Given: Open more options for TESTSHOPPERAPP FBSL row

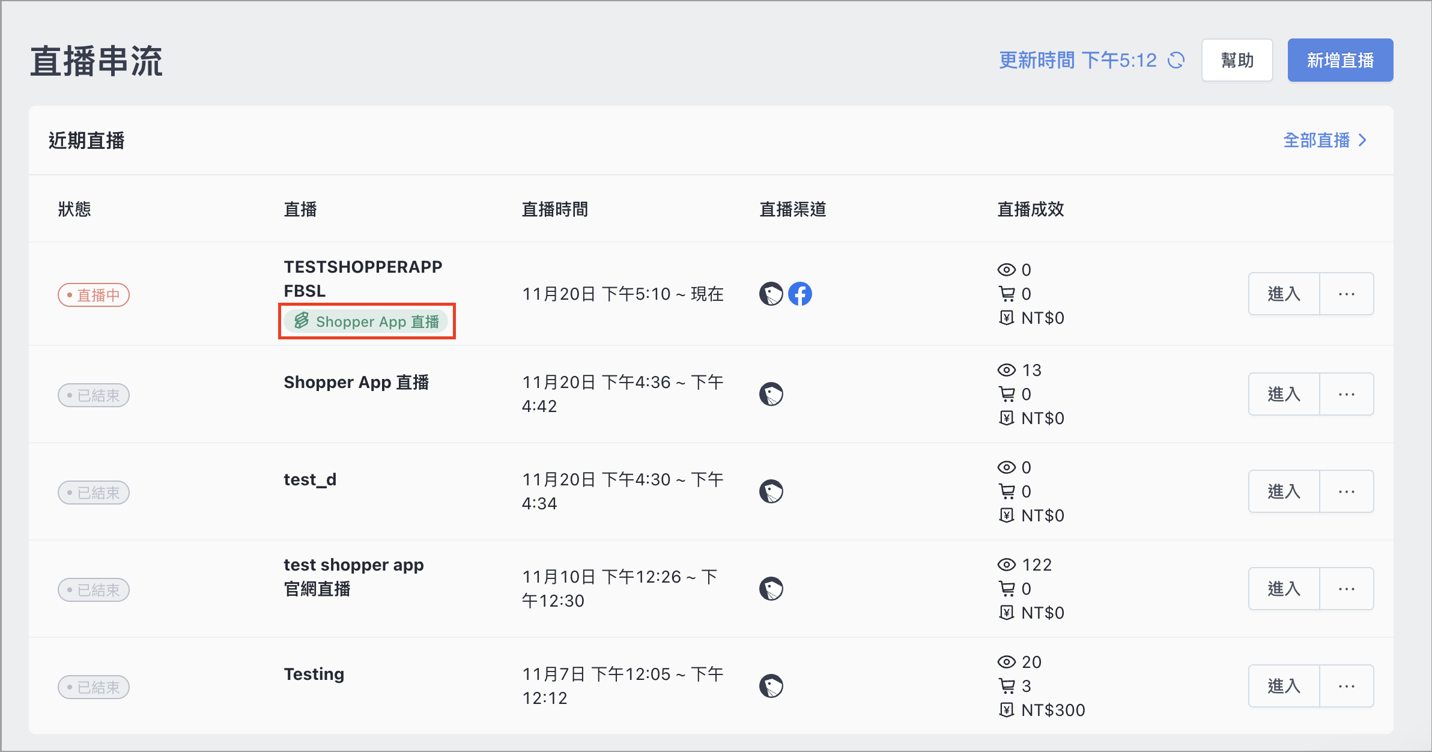Looking at the screenshot, I should coord(1347,294).
